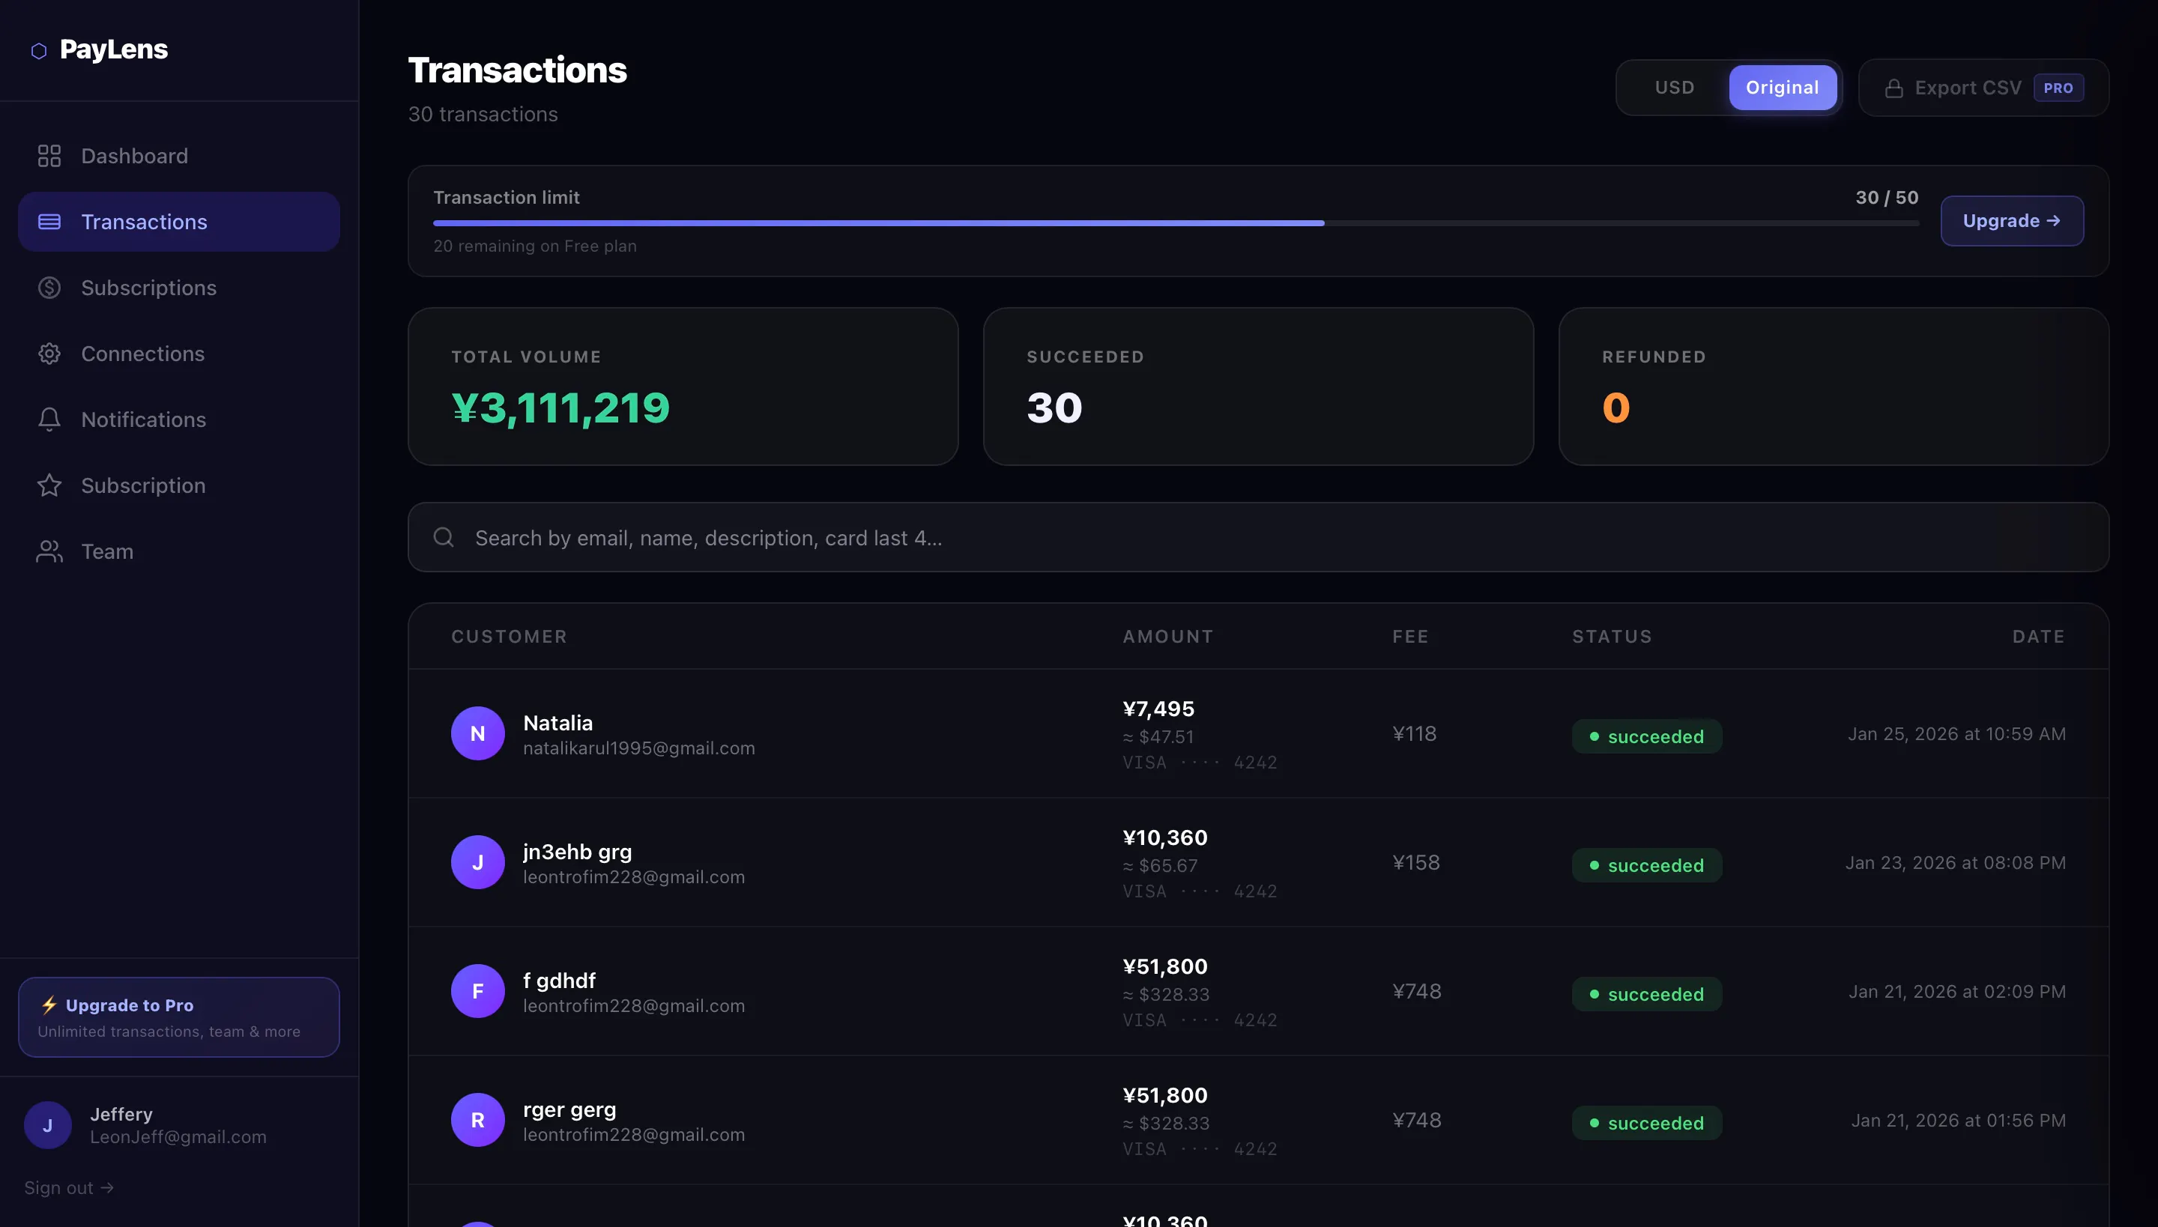Click the Date column header
2158x1227 pixels.
(x=2039, y=636)
